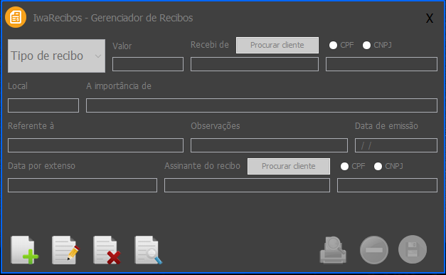Select CNPJ radio for Assinante do recibo

tap(378, 166)
